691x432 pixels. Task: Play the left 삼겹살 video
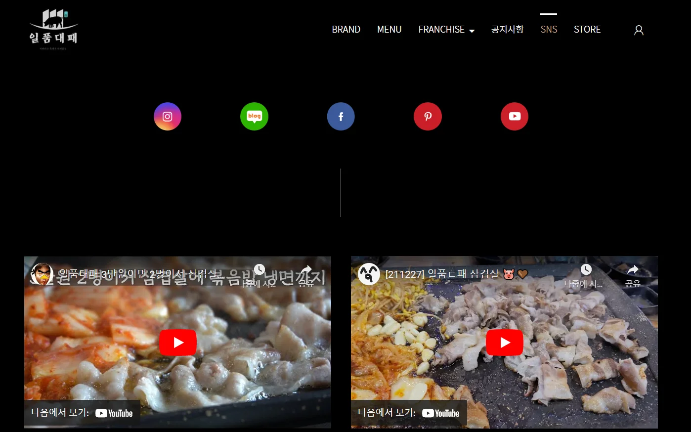(x=178, y=342)
